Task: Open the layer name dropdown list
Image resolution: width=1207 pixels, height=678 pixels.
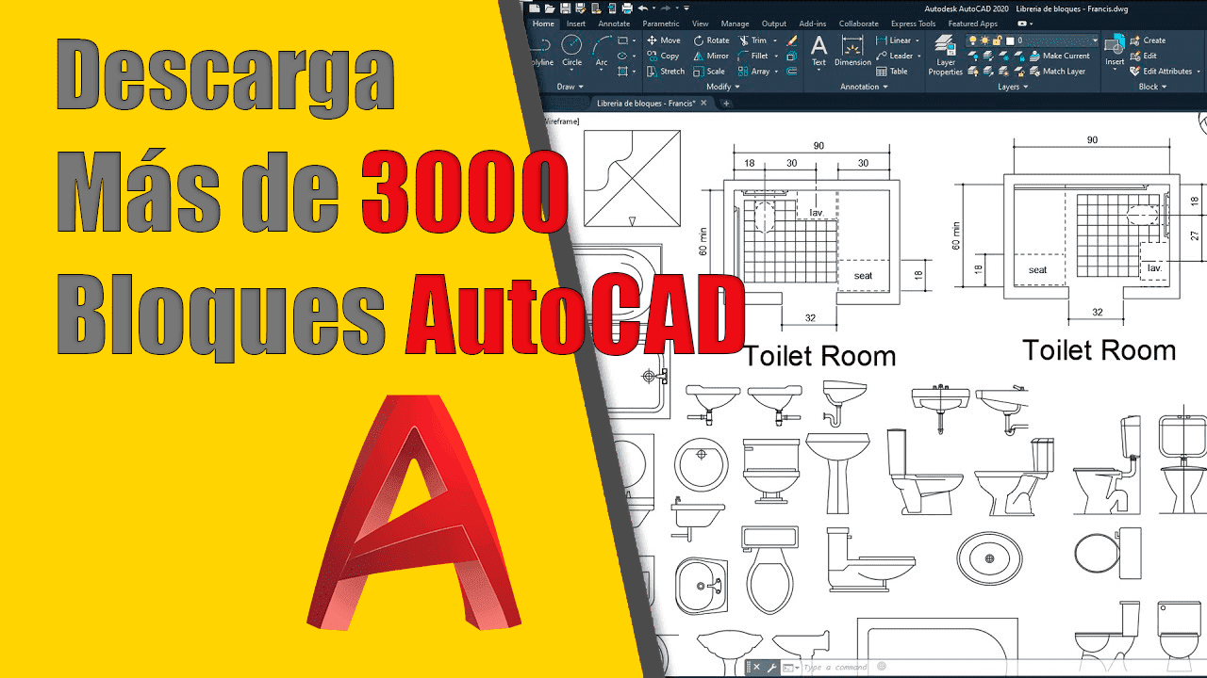Action: [x=1095, y=40]
